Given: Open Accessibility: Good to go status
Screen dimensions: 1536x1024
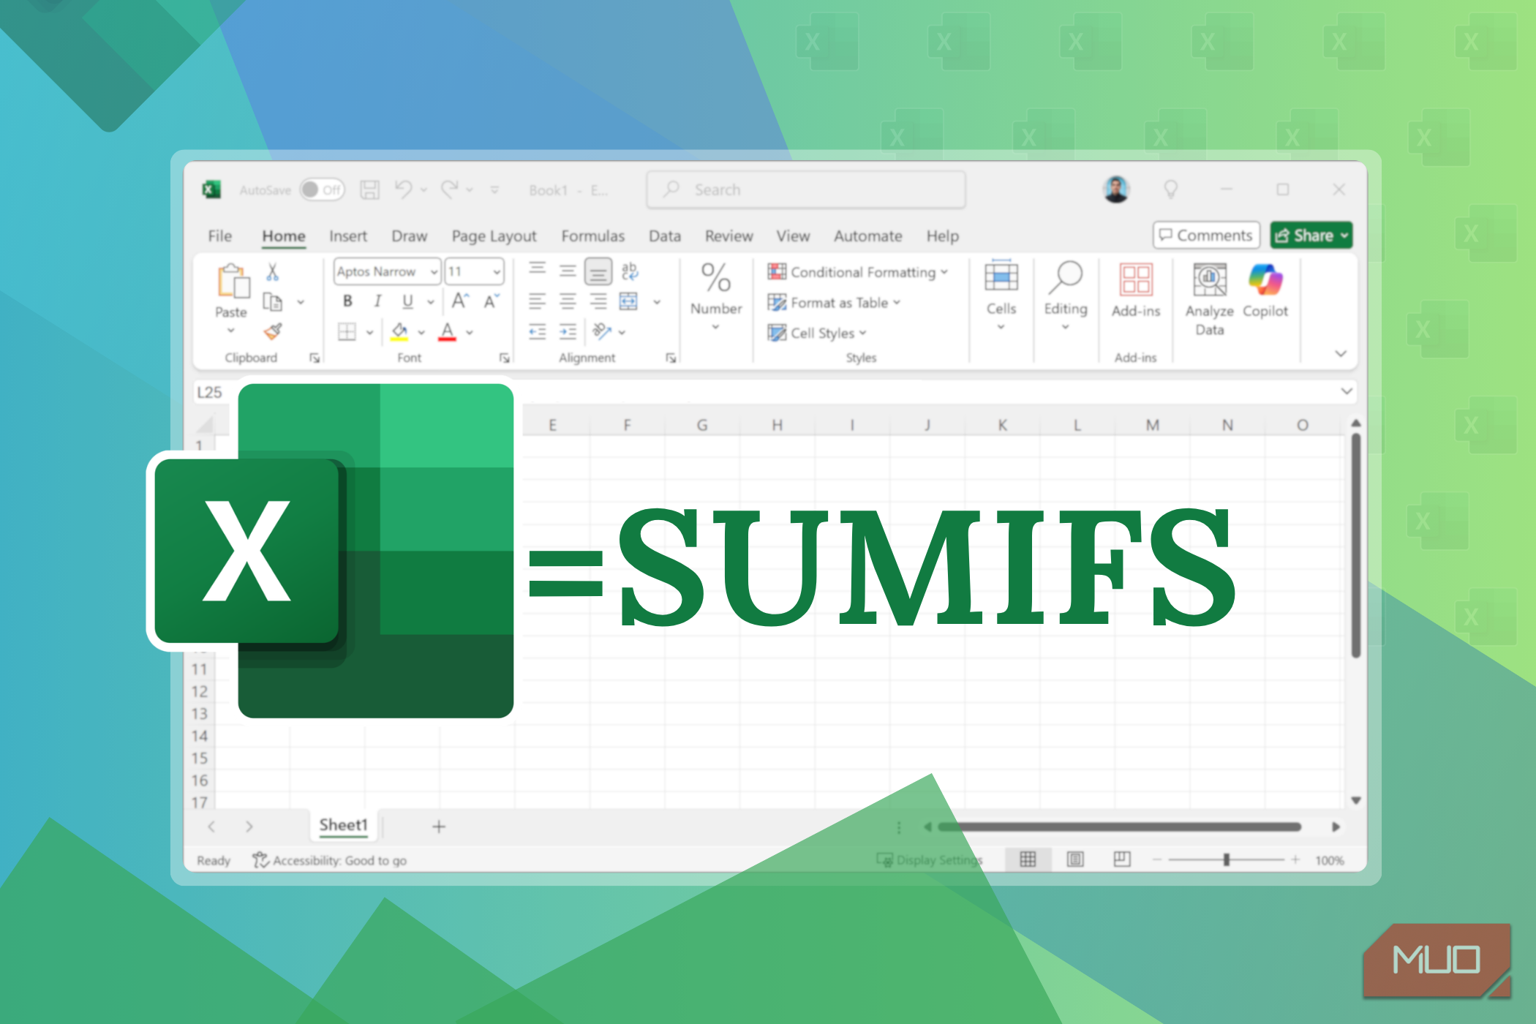Looking at the screenshot, I should 329,860.
